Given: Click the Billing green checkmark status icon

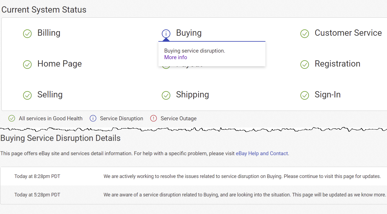Looking at the screenshot, I should [27, 34].
